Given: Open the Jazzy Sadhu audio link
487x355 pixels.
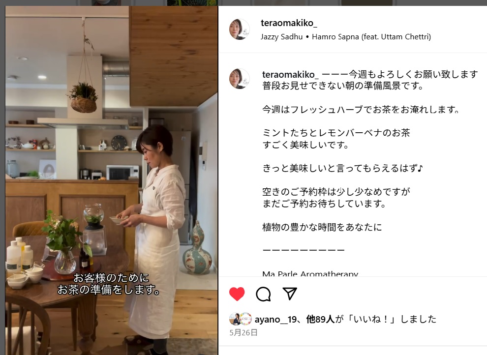Looking at the screenshot, I should 281,36.
